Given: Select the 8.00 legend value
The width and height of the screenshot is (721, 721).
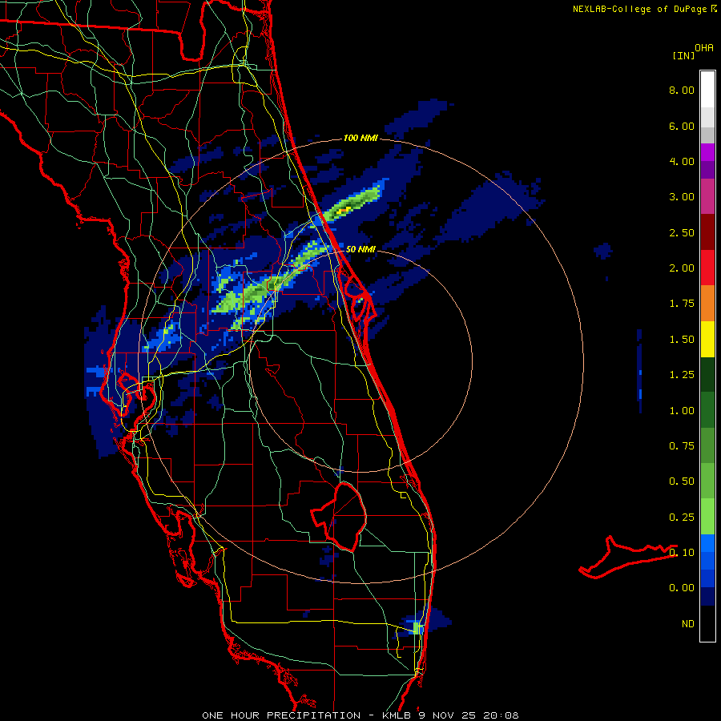Looking at the screenshot, I should (x=682, y=90).
